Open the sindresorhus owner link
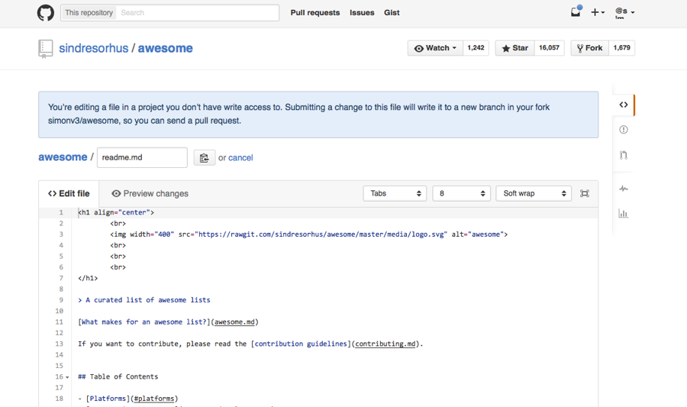This screenshot has height=407, width=687. (94, 48)
